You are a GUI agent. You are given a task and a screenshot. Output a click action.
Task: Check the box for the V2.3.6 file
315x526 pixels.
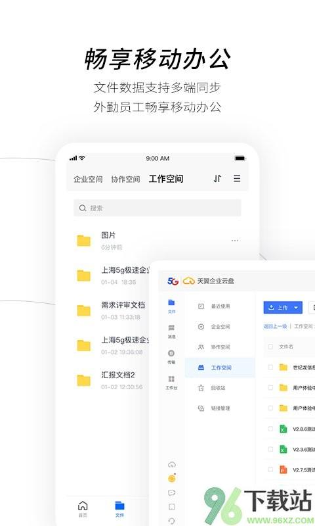coord(270,449)
